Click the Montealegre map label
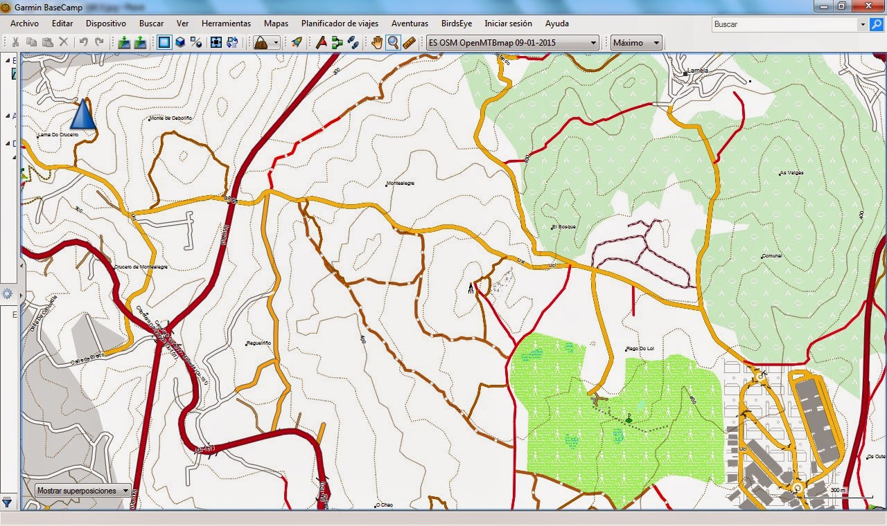Screen dimensions: 887x526 click(400, 183)
